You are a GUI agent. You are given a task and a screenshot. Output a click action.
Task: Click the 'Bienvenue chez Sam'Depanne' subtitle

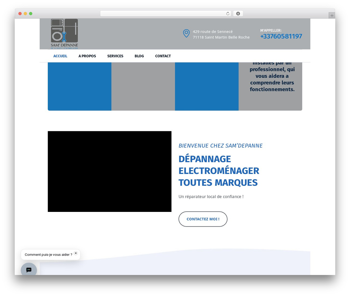click(220, 146)
